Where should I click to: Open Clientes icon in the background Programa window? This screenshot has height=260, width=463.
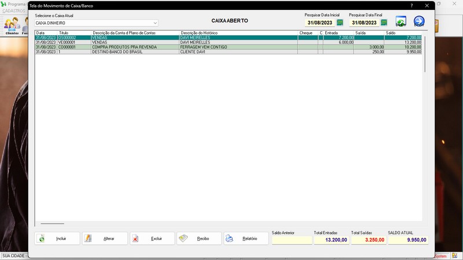click(12, 26)
